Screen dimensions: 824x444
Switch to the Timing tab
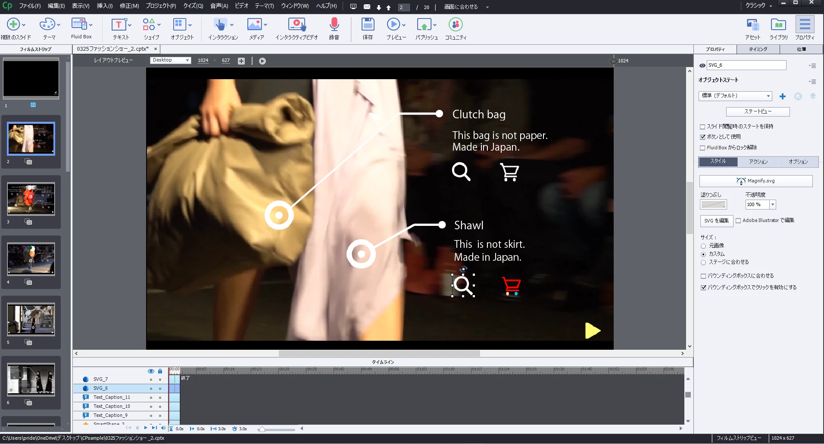click(758, 49)
